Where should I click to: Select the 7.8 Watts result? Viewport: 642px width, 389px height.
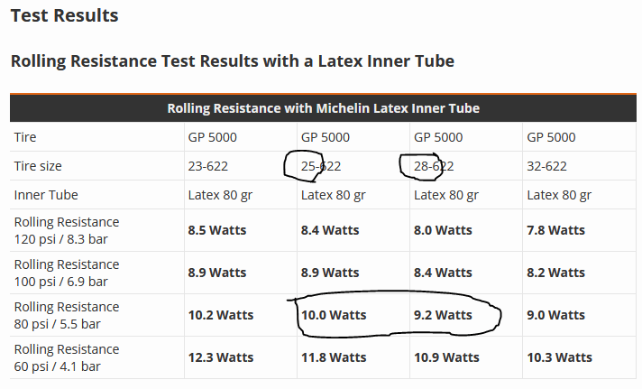click(x=555, y=230)
